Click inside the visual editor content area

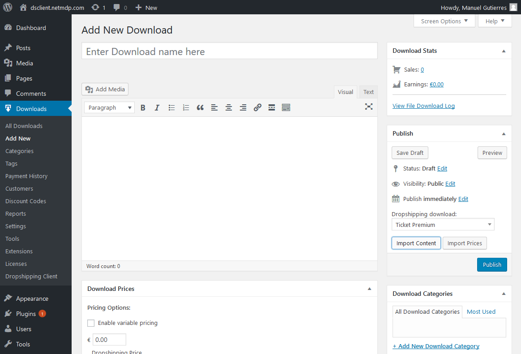[230, 188]
